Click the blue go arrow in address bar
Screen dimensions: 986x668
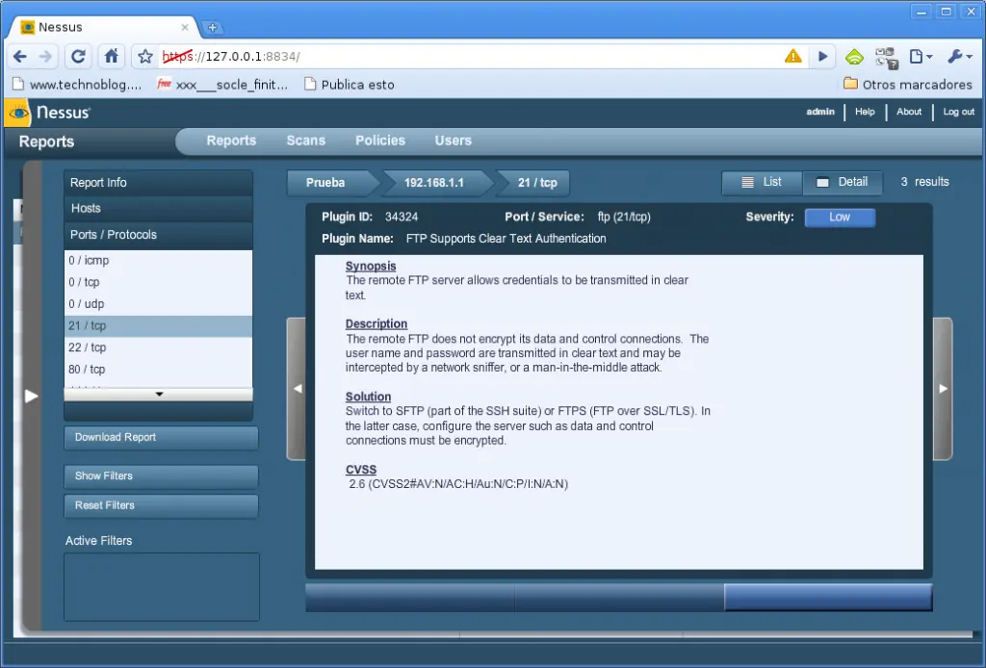822,57
